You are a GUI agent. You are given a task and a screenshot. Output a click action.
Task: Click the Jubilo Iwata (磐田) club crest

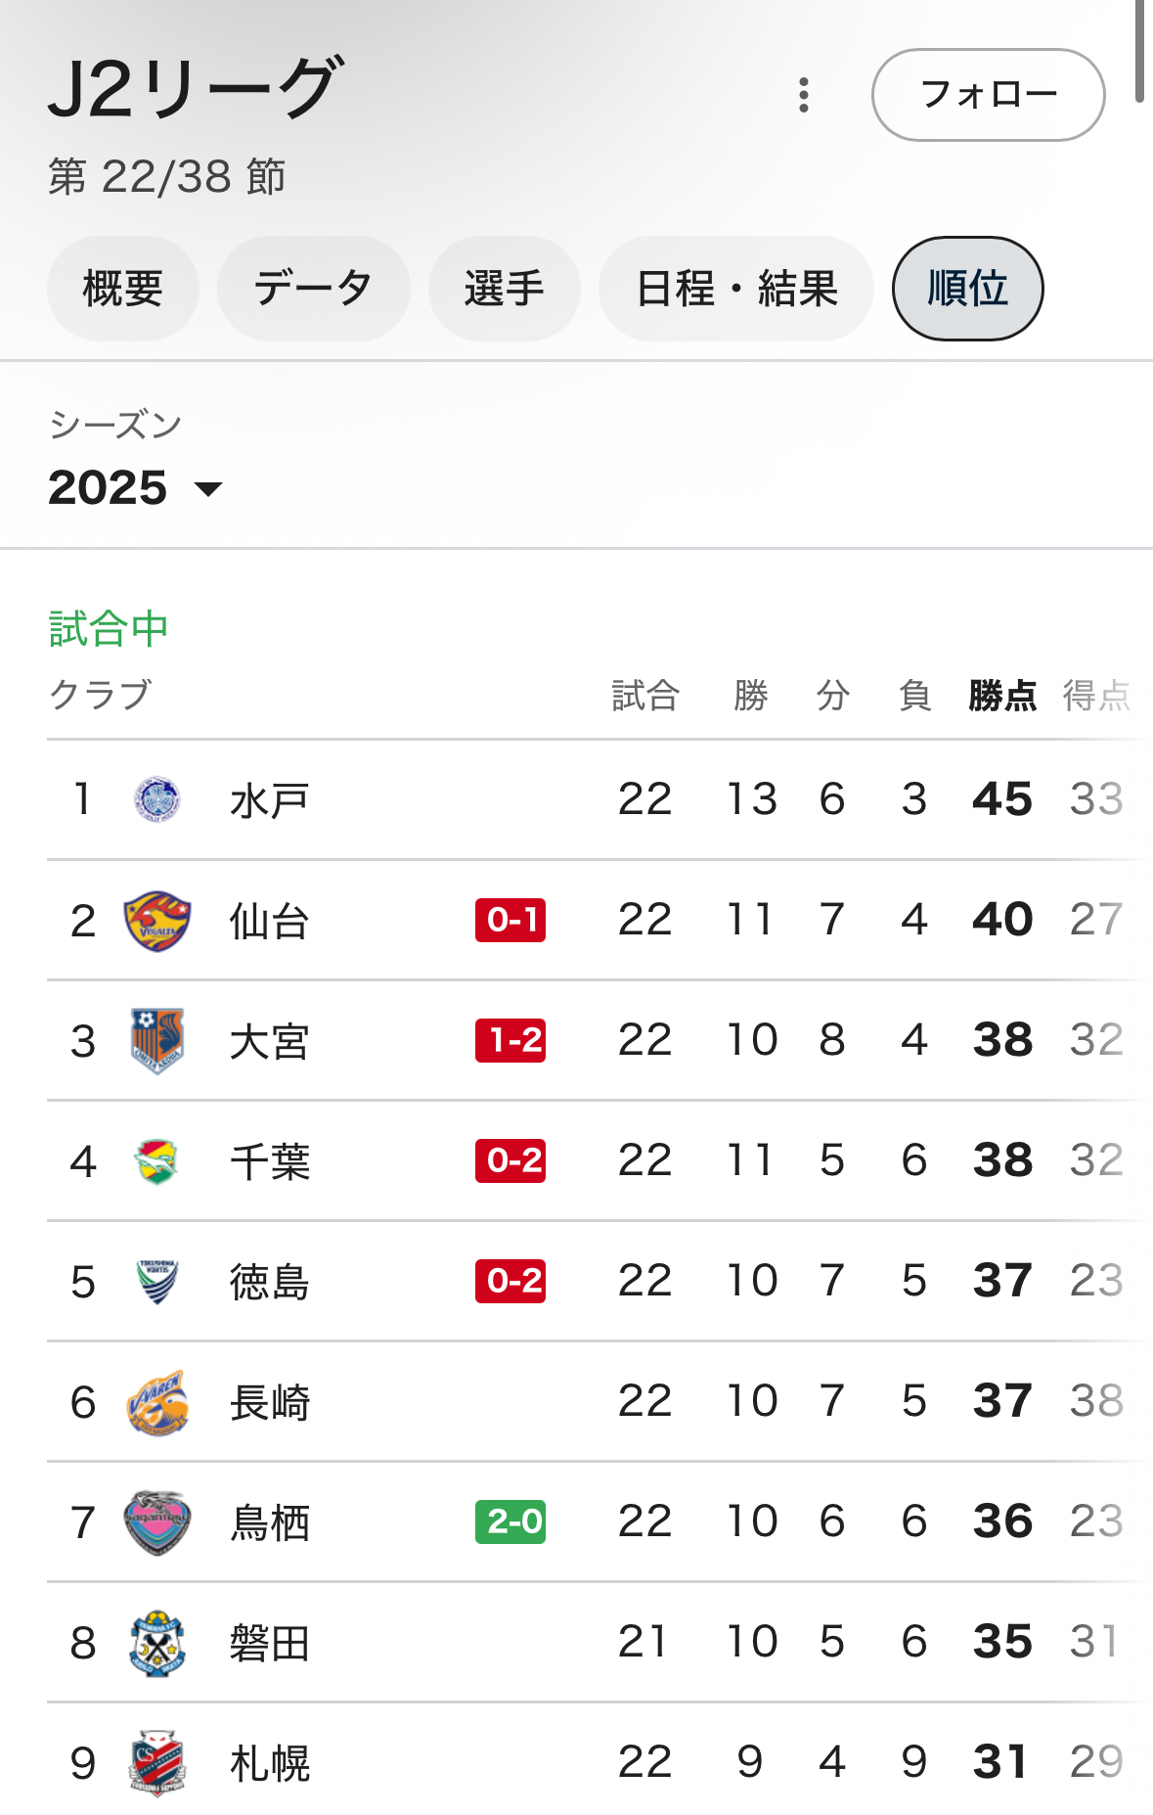point(156,1643)
